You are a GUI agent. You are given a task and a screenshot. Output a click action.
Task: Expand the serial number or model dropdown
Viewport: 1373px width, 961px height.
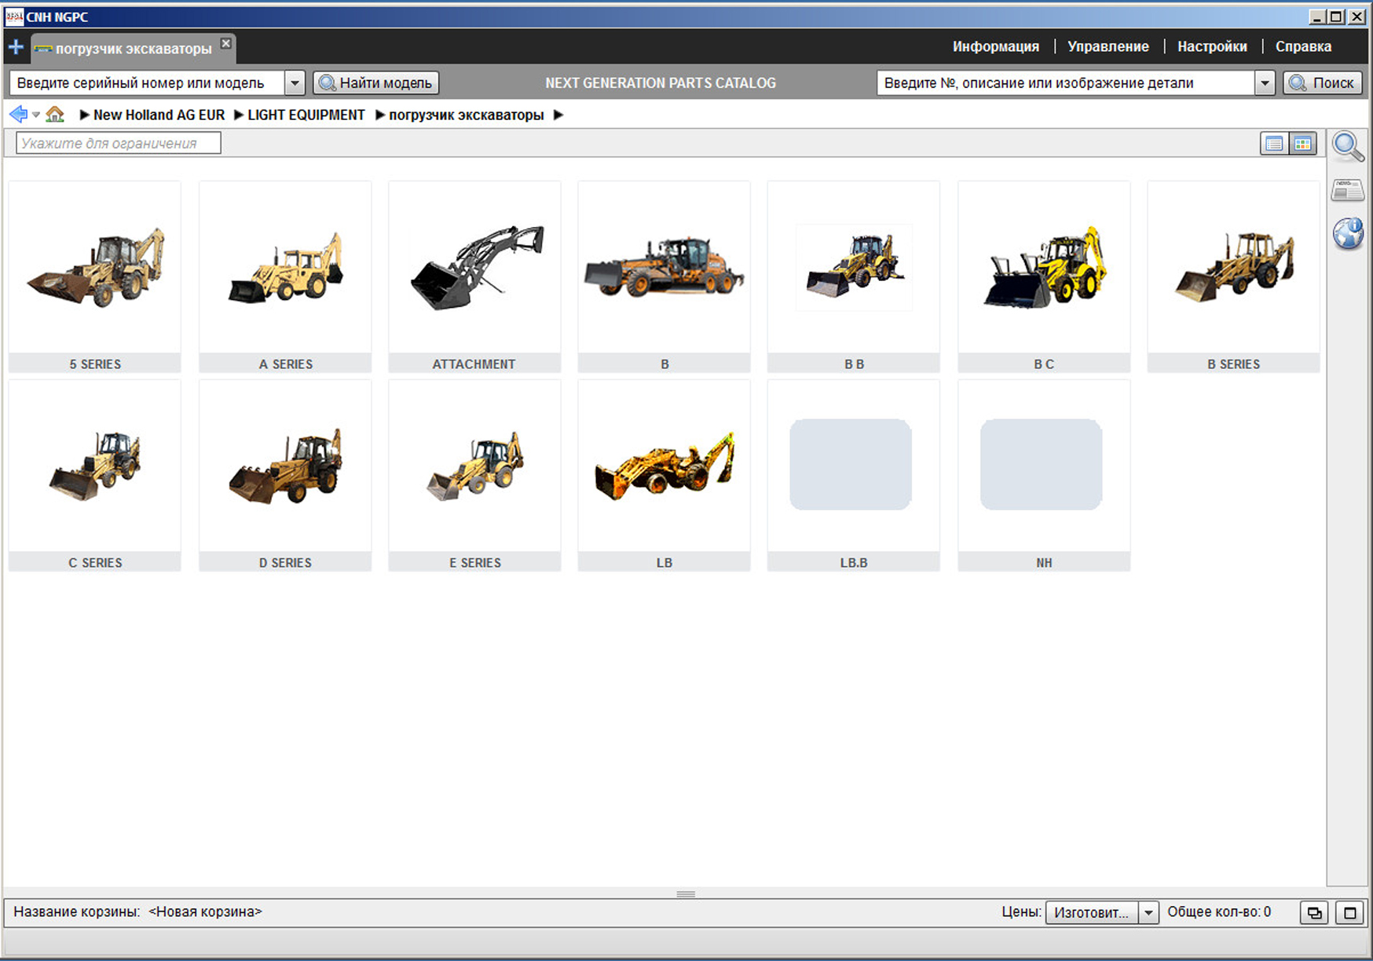(295, 83)
